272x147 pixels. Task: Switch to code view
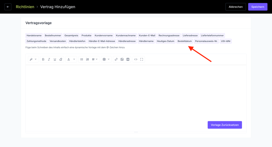click(x=136, y=59)
